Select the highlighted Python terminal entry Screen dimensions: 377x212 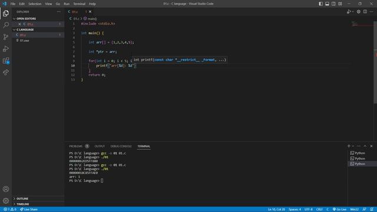pos(362,164)
